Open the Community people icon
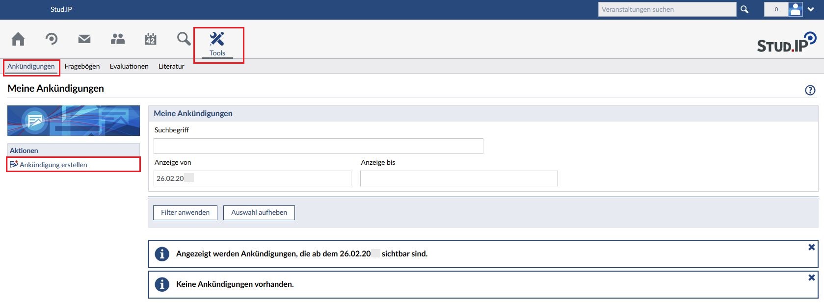 [x=118, y=39]
